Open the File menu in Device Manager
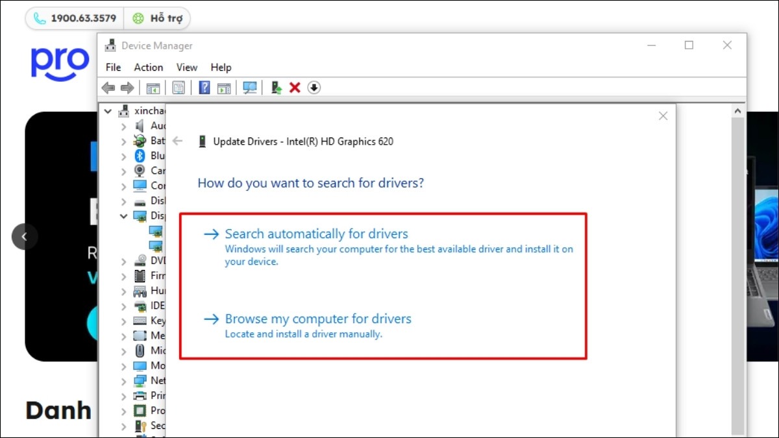This screenshot has height=438, width=779. 113,67
